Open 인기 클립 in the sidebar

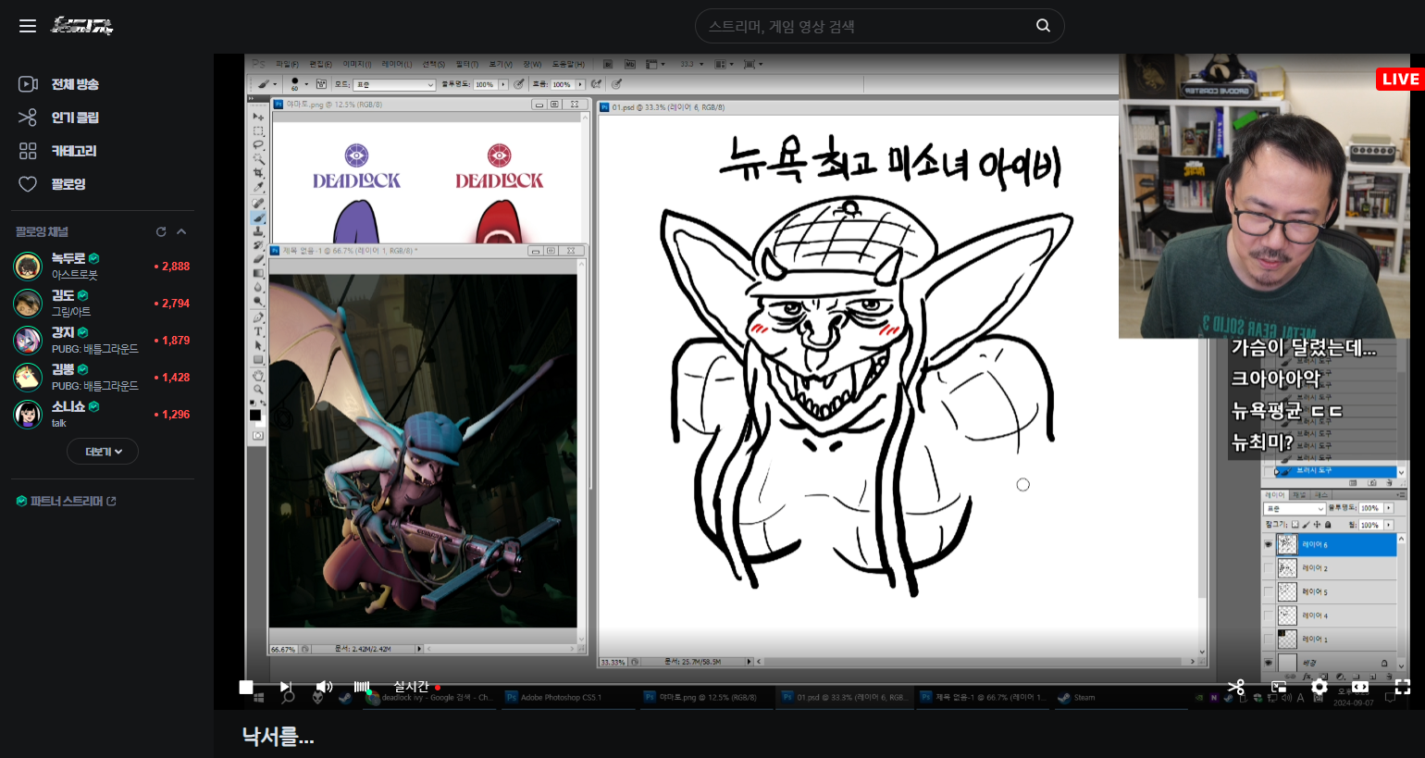coord(59,118)
